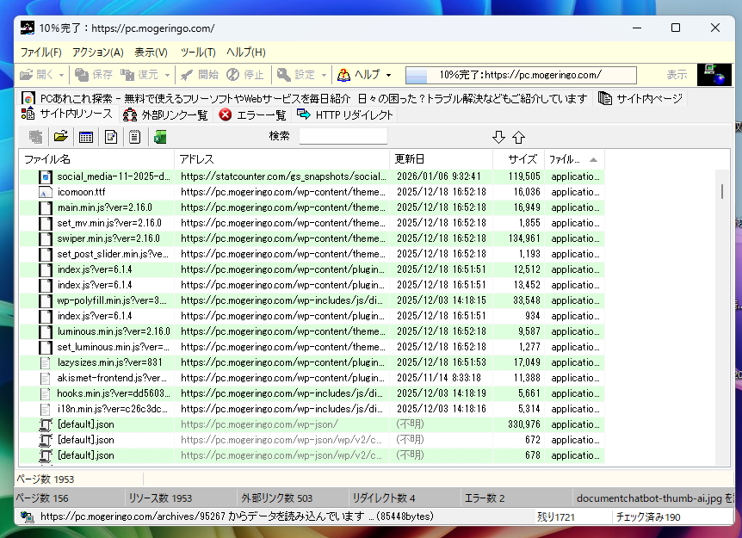The height and width of the screenshot is (538, 742).
Task: Click the text document icon in list toolbar
Action: [135, 137]
